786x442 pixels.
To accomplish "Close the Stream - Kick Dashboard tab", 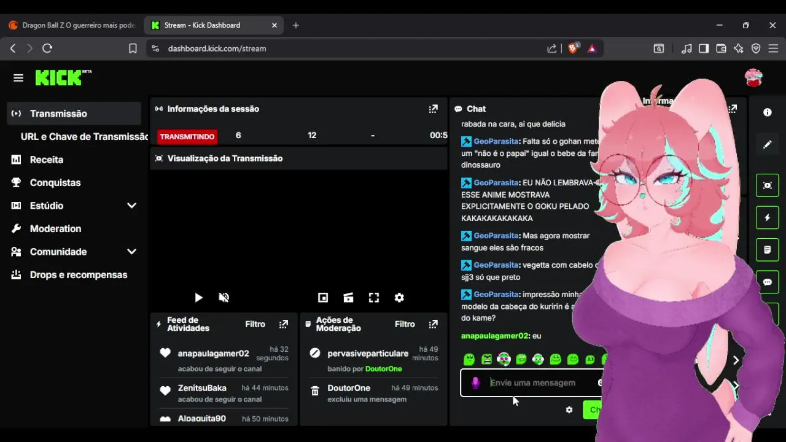I will point(274,25).
